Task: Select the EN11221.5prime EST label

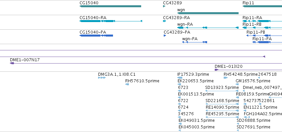Action: pos(260,107)
